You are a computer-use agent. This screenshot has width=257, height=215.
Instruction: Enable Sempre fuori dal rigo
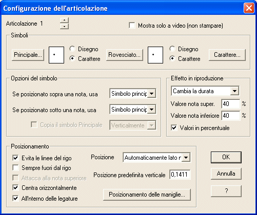coord(15,168)
